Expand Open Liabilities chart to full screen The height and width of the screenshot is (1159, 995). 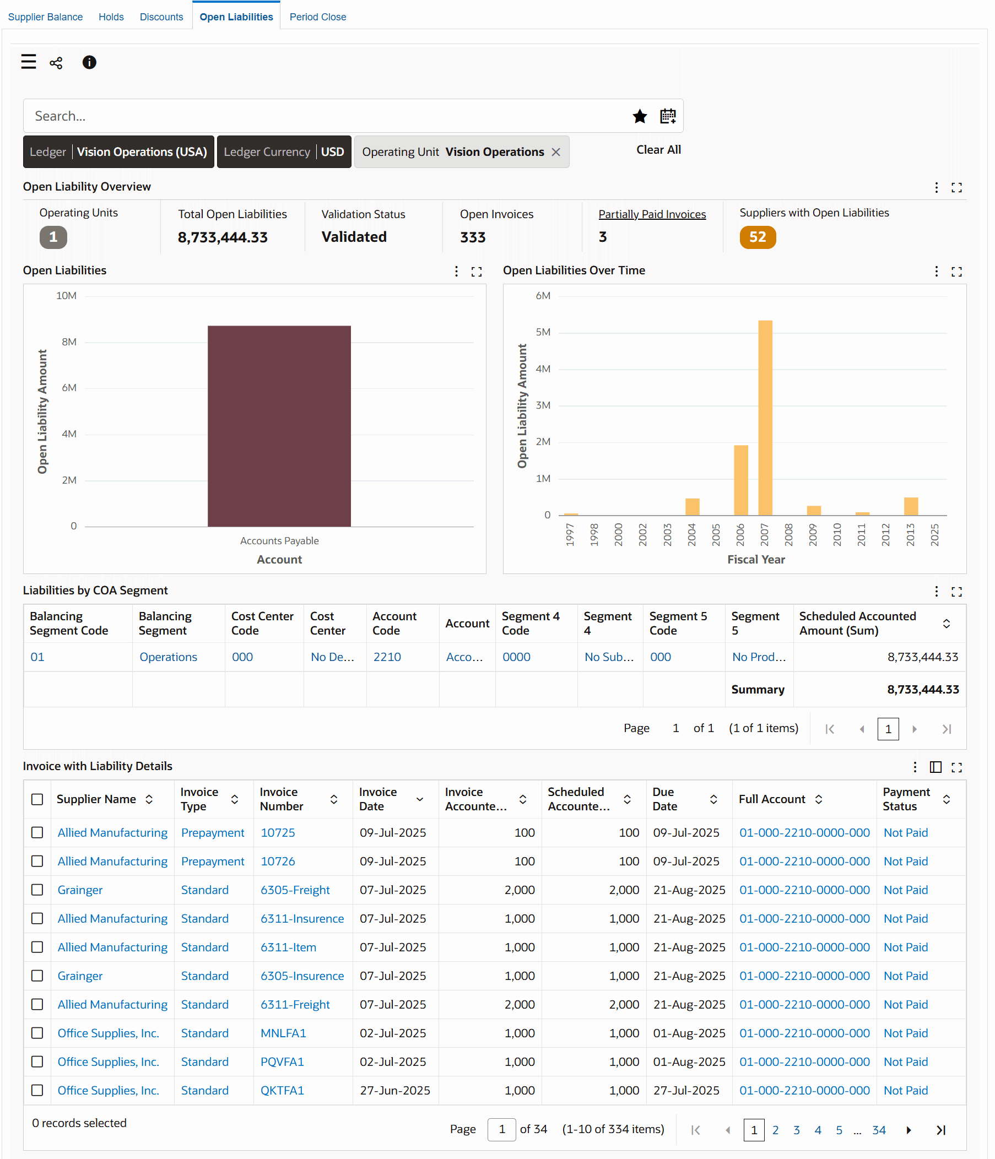click(477, 271)
